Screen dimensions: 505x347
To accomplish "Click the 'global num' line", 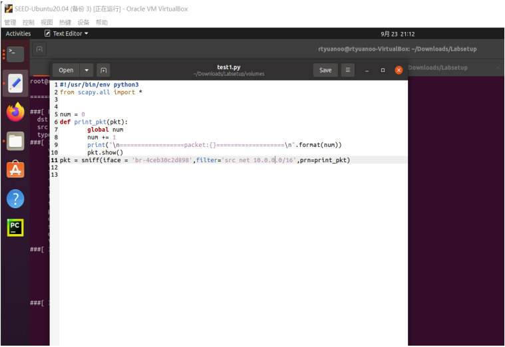I will pyautogui.click(x=105, y=130).
